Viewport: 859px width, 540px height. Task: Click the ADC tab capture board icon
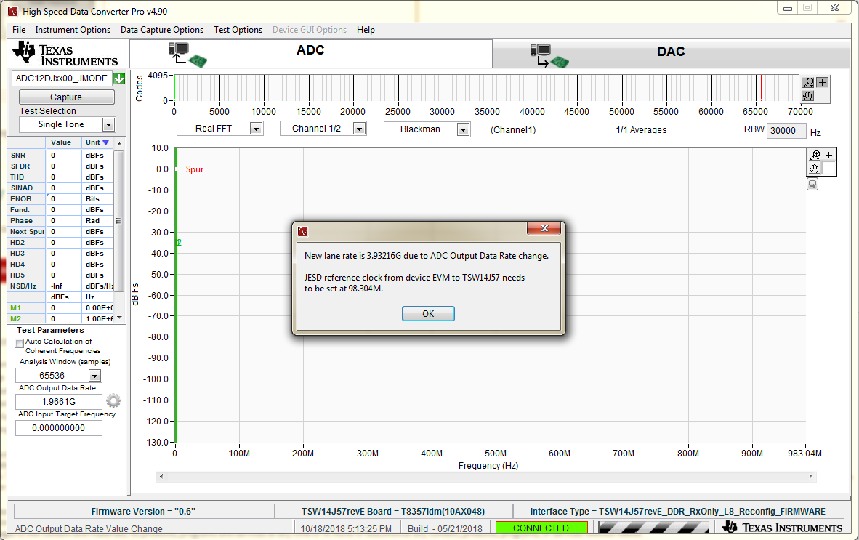(187, 55)
